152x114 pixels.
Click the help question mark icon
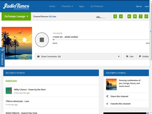click(140, 16)
